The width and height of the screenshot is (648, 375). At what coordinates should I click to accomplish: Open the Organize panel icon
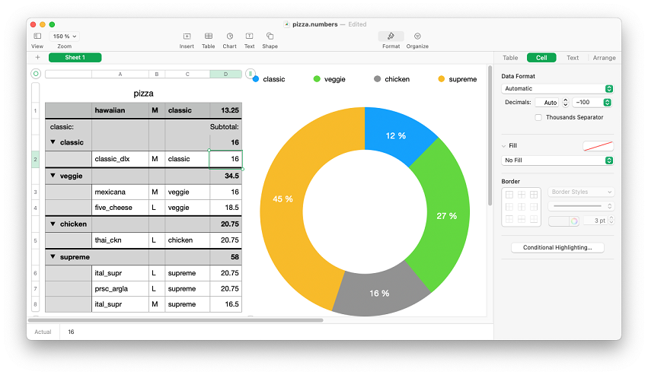pyautogui.click(x=417, y=36)
